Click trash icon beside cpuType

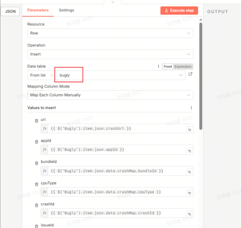[x=37, y=184]
